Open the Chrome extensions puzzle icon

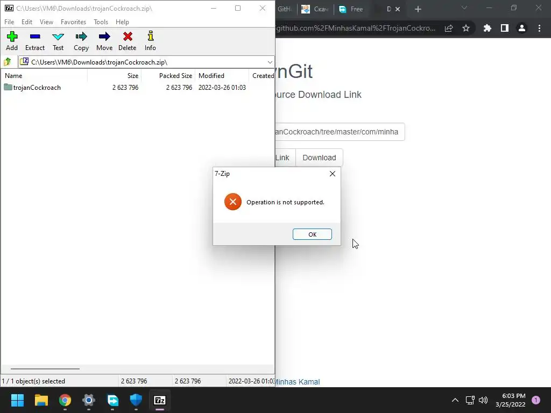pos(487,28)
